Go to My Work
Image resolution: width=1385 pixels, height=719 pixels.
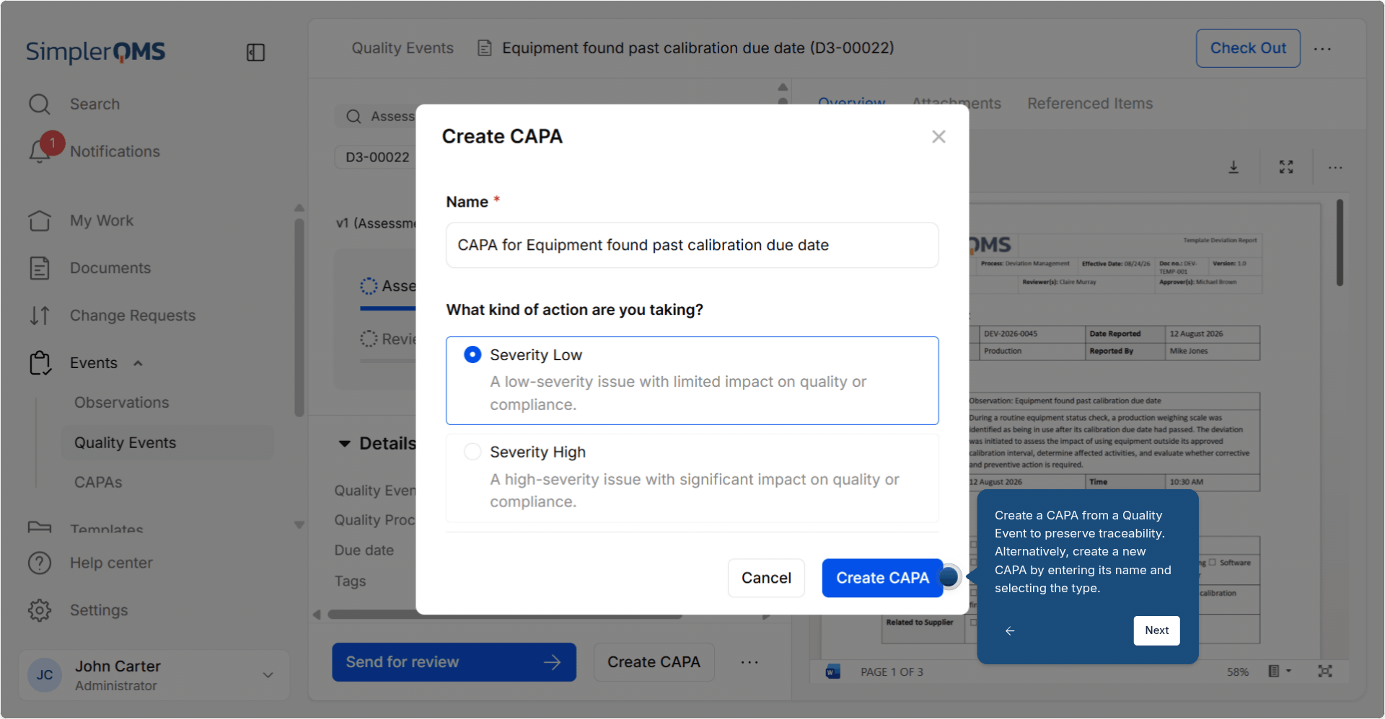click(102, 220)
